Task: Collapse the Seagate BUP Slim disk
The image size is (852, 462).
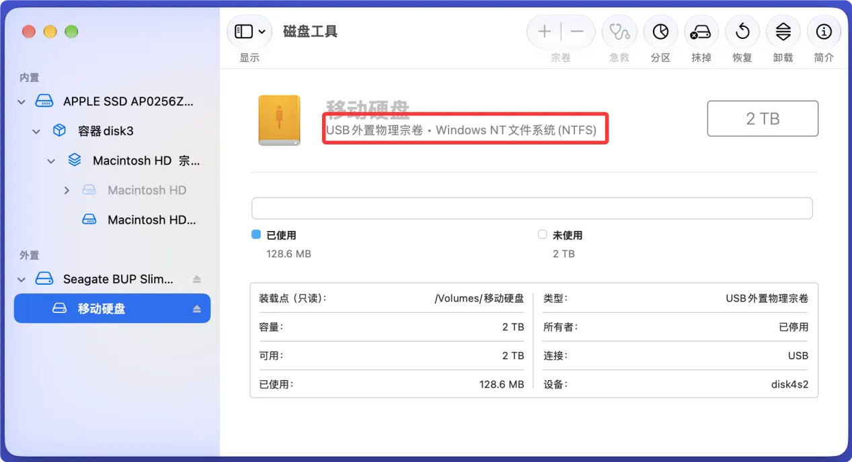Action: [x=22, y=279]
